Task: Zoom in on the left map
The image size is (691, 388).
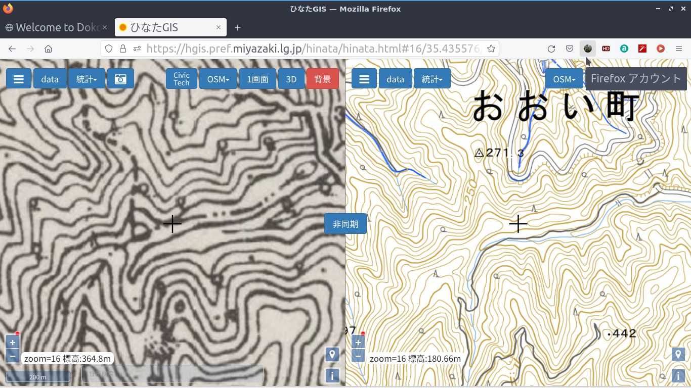Action: pyautogui.click(x=12, y=343)
